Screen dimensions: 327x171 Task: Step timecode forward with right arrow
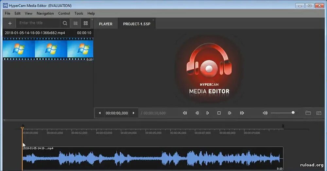134,113
